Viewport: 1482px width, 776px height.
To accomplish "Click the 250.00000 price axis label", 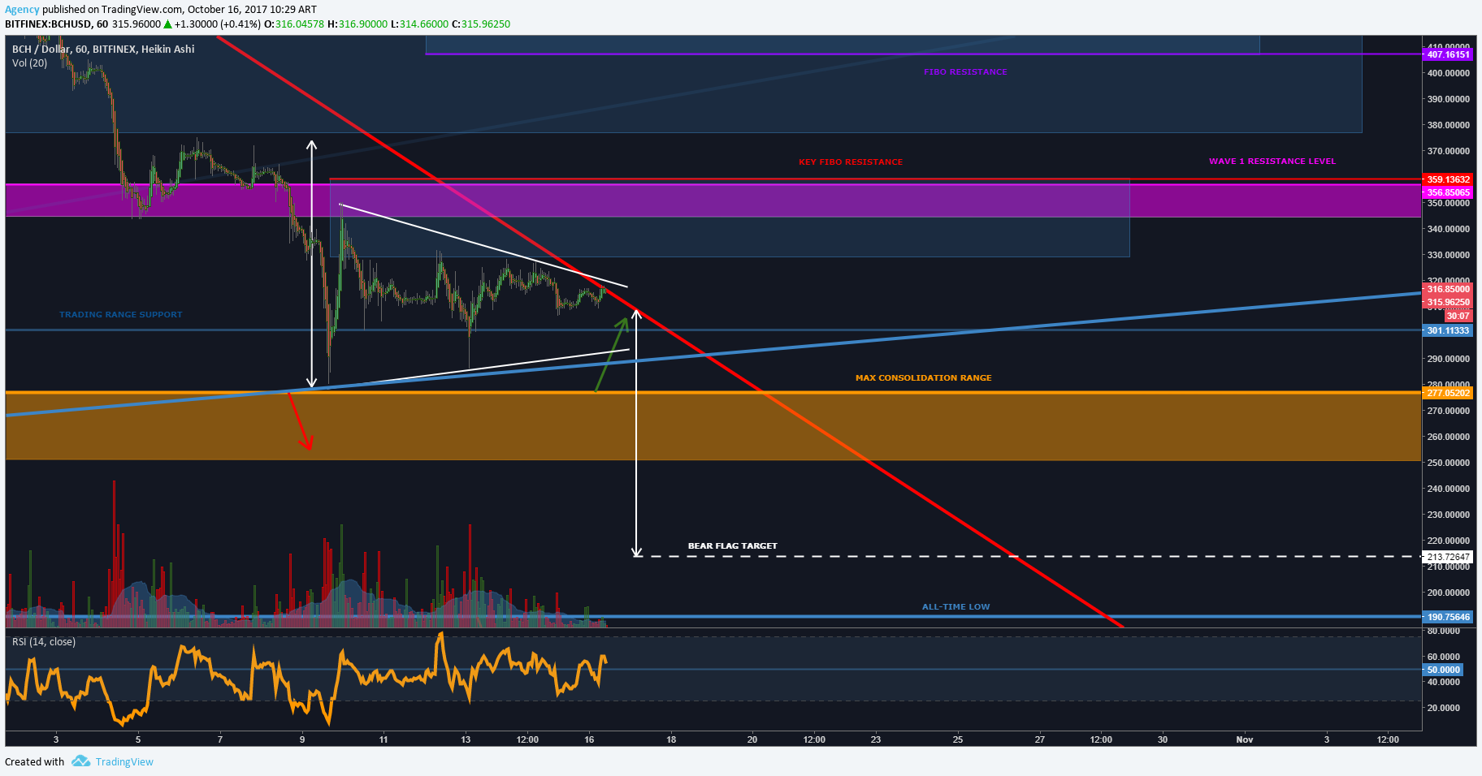I will pos(1448,463).
